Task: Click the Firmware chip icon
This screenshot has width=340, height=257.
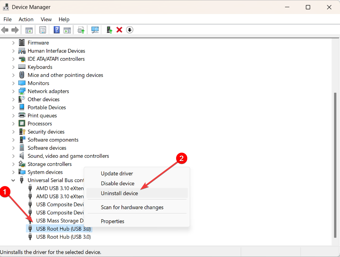Action: [22, 43]
